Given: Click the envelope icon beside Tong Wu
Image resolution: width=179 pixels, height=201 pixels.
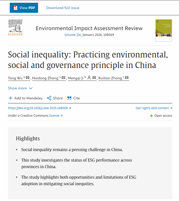Looking at the screenshot, I should coord(28,78).
